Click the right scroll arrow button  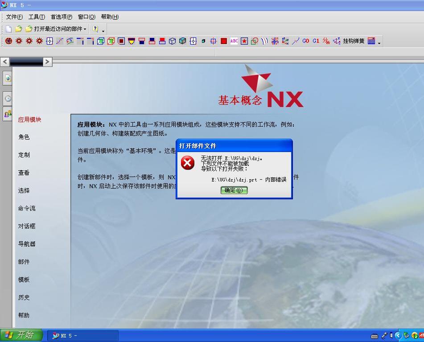[x=48, y=62]
